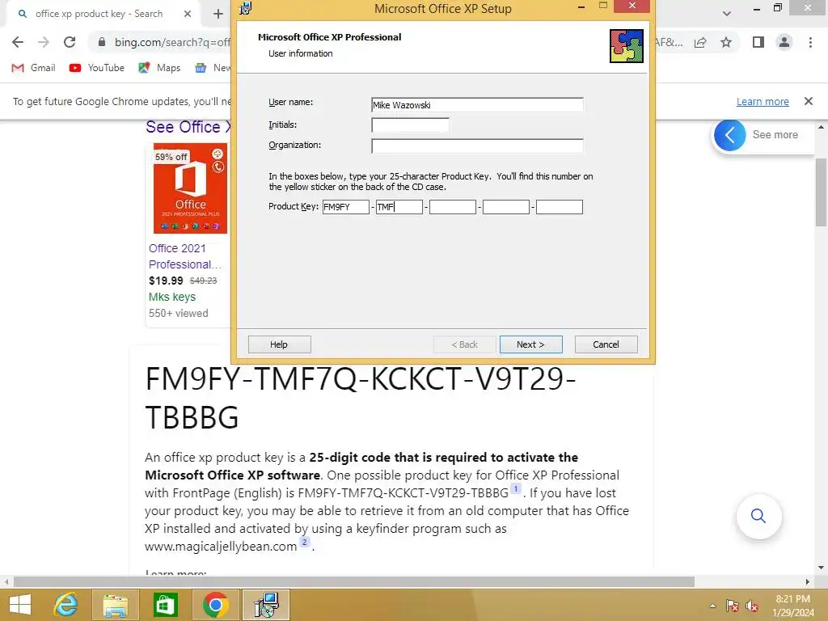Click the large FM9FY-TMF7Q product key heading
This screenshot has height=621, width=828.
pos(360,398)
